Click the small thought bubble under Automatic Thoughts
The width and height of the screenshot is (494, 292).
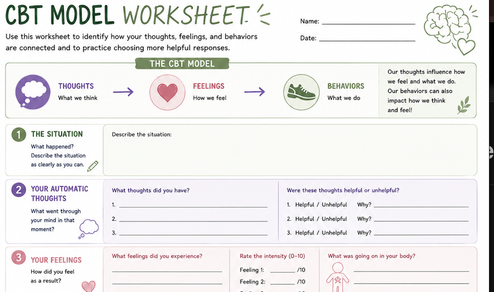point(88,229)
